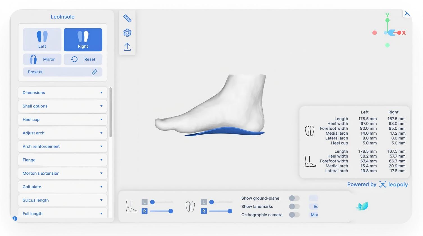Click the insole Left length value 178.5 mm
This screenshot has width=423, height=236.
pos(367,119)
